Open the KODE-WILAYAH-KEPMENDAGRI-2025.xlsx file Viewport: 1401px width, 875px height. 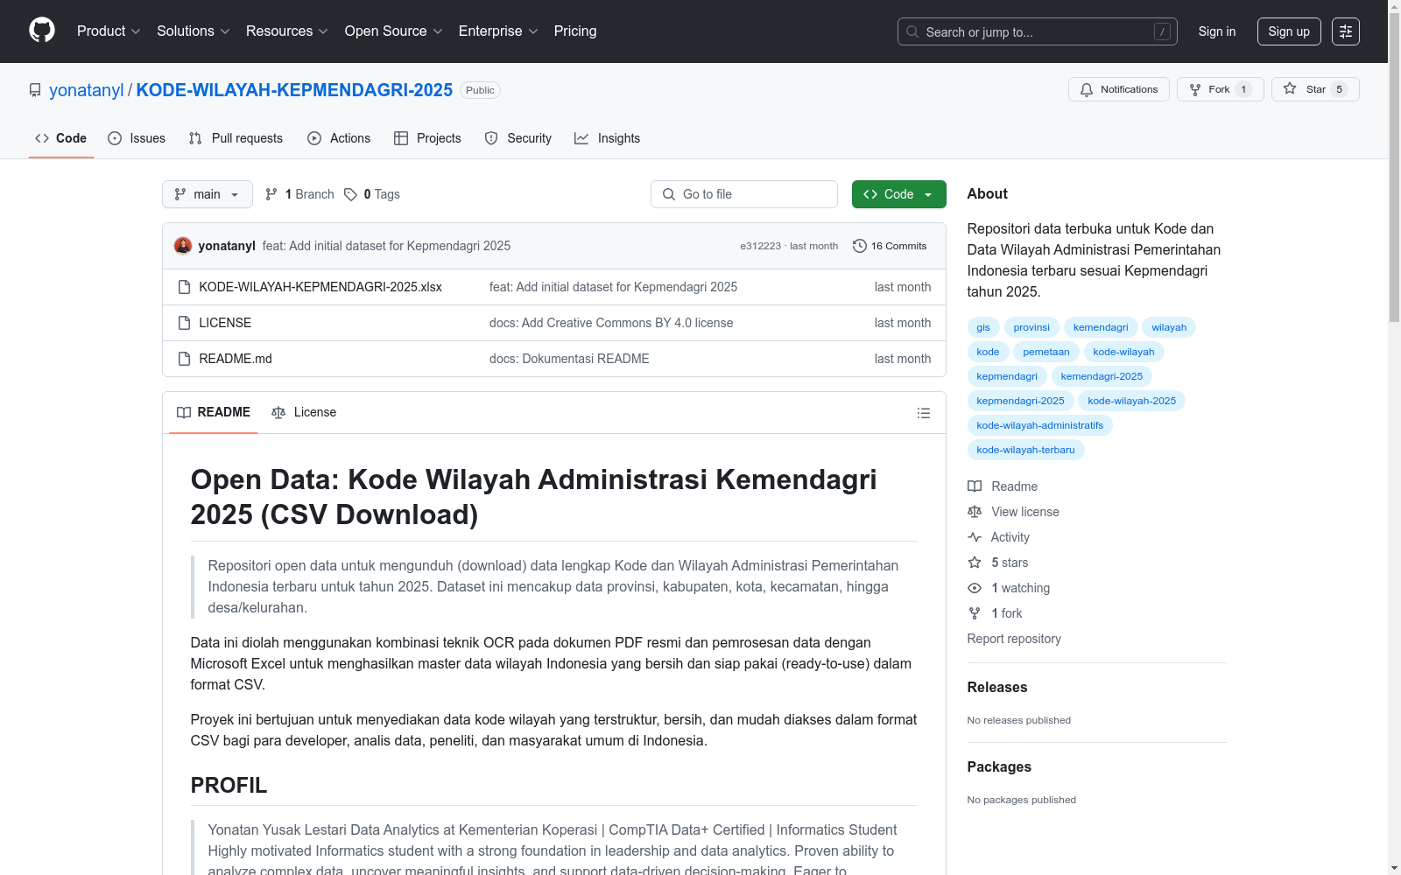320,287
